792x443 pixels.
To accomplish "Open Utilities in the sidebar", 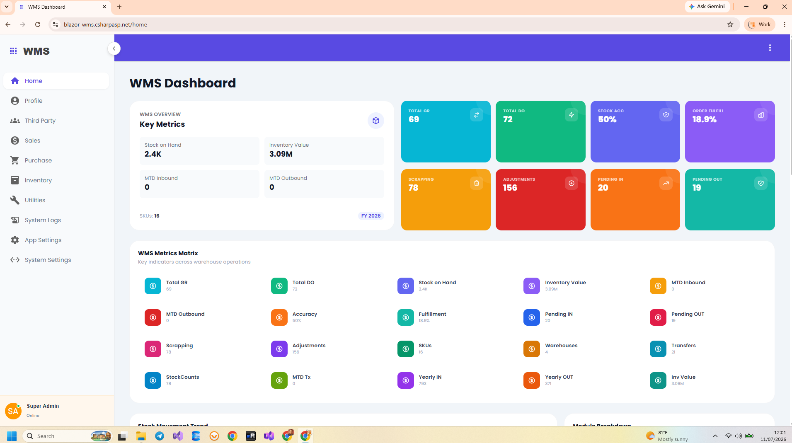I will [56, 200].
